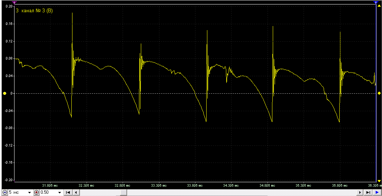382x196 pixels.
Task: Click the 0.12 voltage axis label
Action: coord(9,41)
